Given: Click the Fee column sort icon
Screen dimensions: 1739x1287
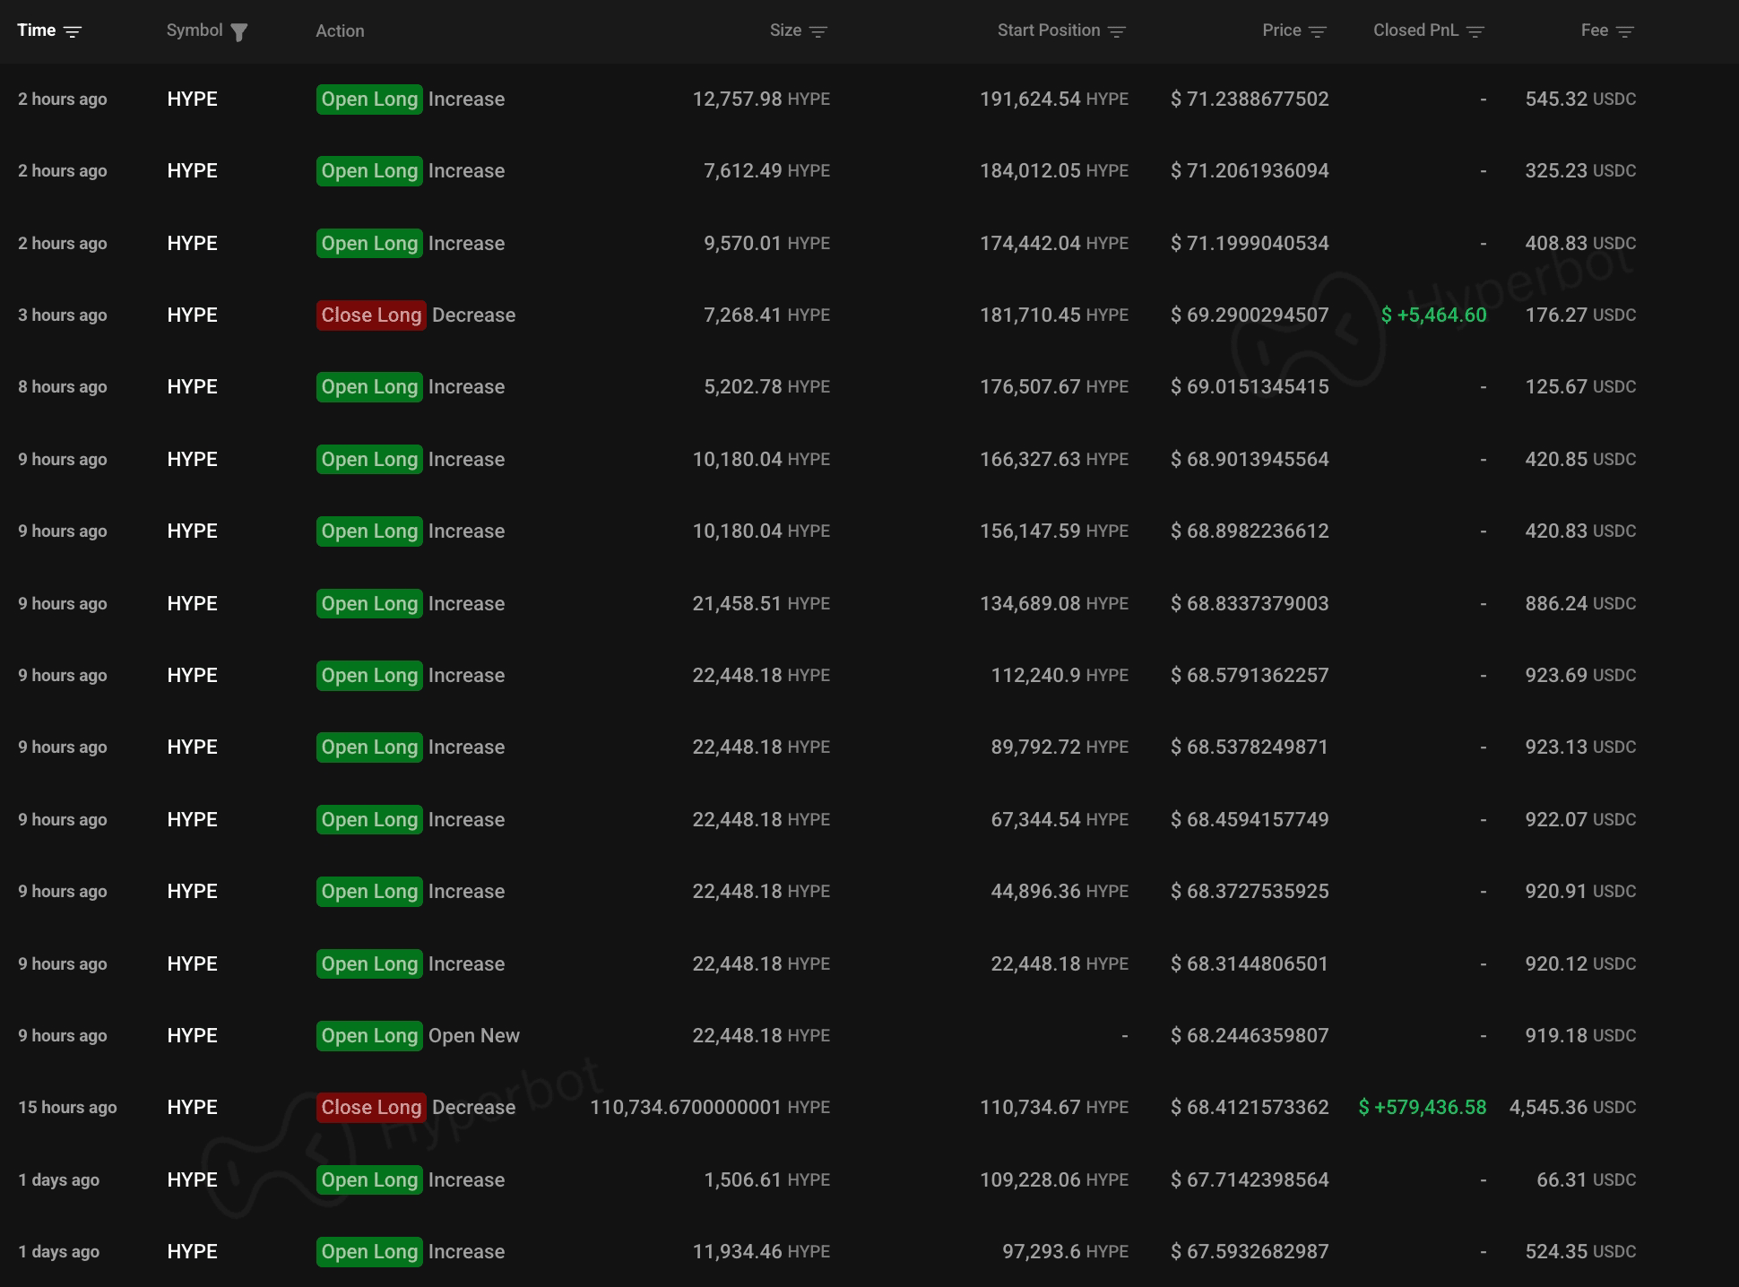Looking at the screenshot, I should (x=1624, y=31).
